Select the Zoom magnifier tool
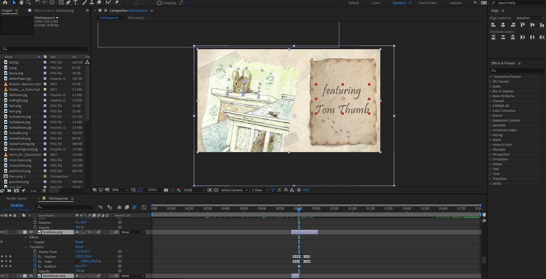 29,3
